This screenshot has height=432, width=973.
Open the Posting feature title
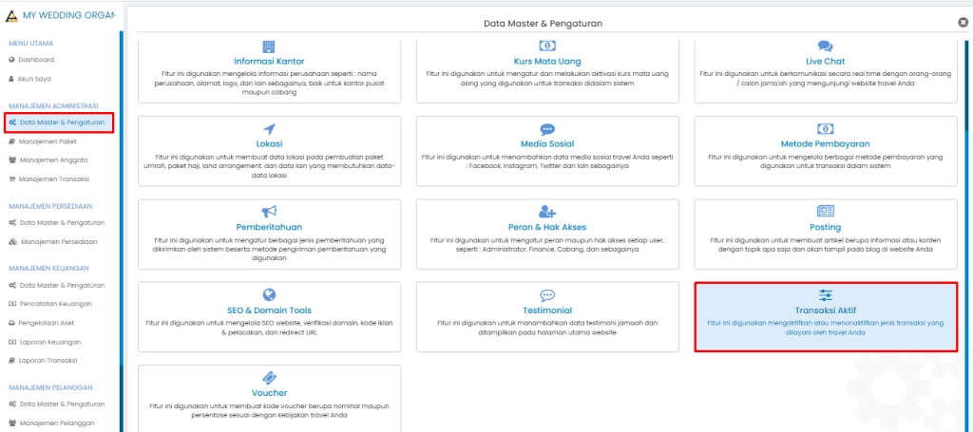click(x=825, y=227)
